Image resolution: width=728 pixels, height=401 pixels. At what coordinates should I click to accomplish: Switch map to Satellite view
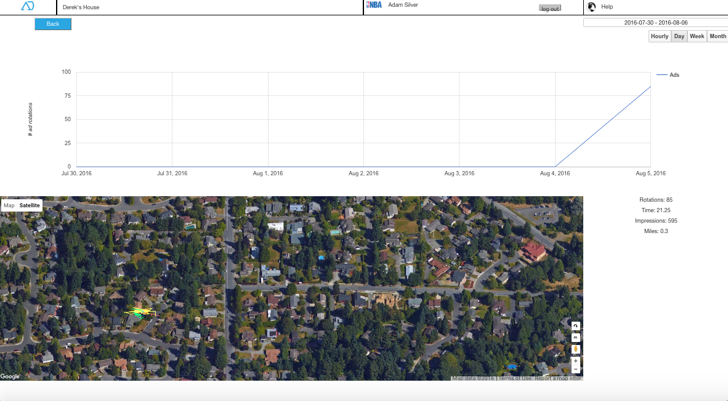pos(30,205)
